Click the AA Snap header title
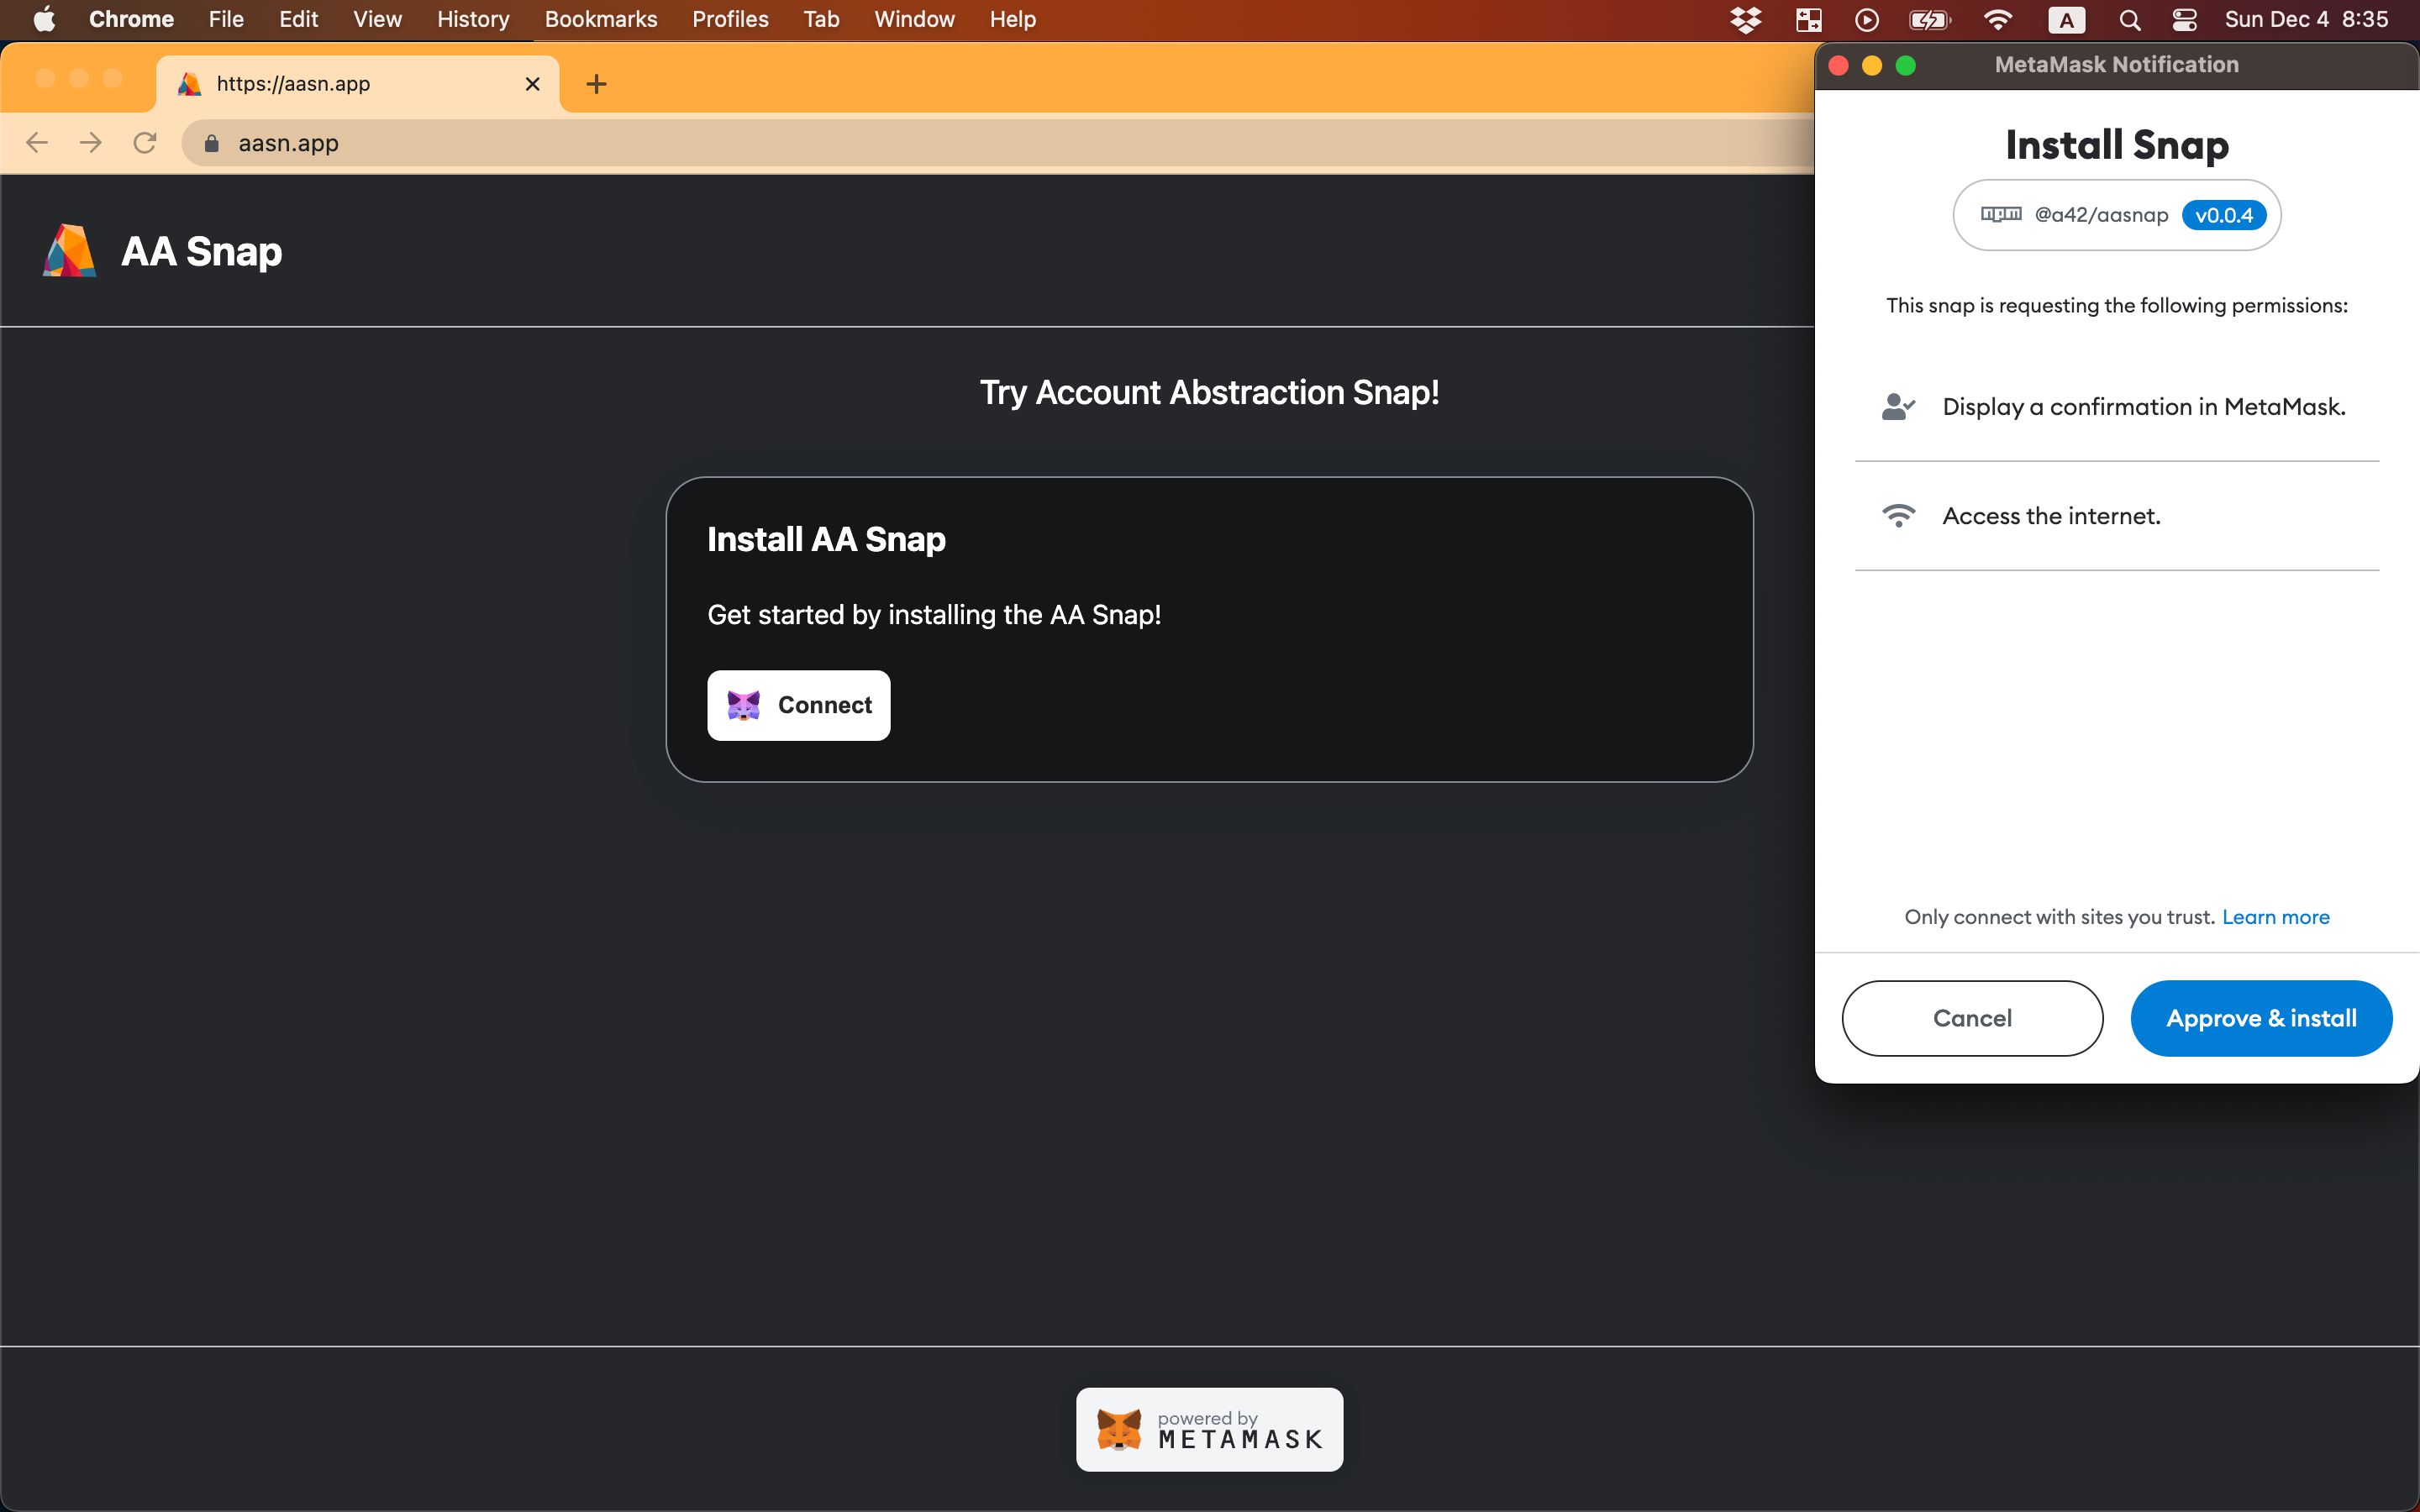This screenshot has width=2420, height=1512. point(201,251)
